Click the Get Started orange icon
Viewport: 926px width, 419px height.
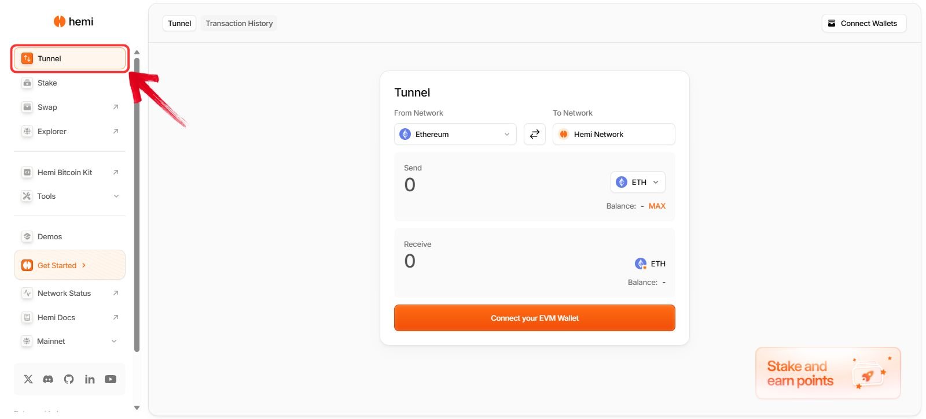point(27,265)
